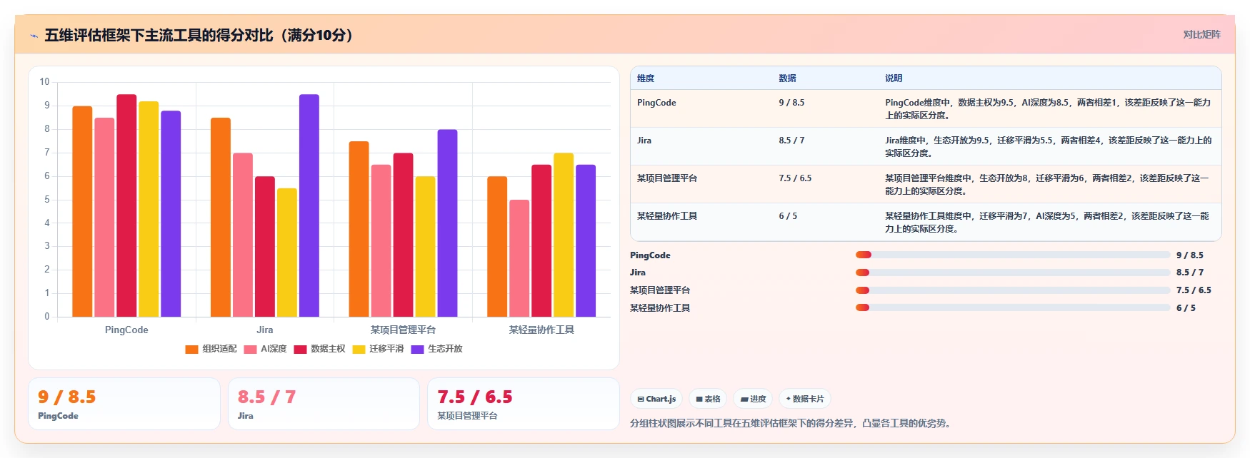Click 某项目管理平台's pink bar
Screen dimensions: 1250x458
381,240
